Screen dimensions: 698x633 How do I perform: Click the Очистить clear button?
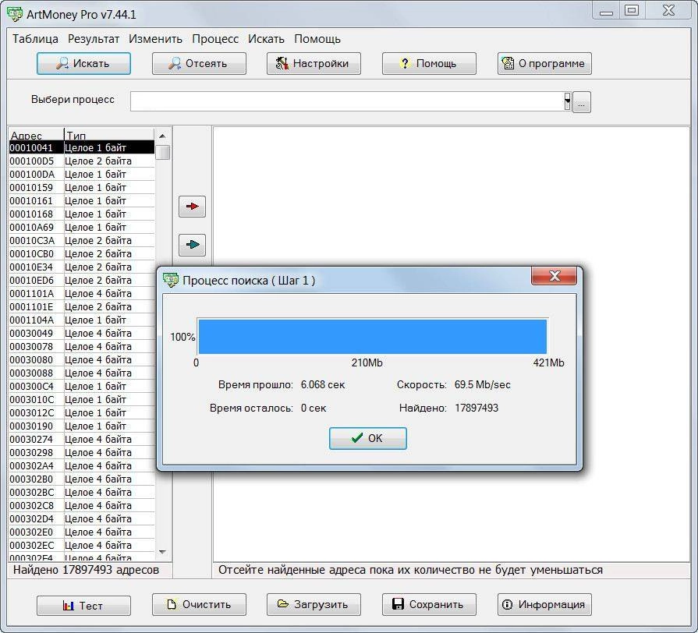pyautogui.click(x=199, y=604)
